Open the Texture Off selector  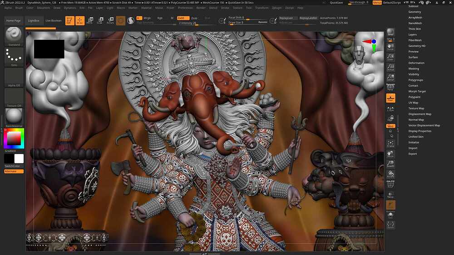[14, 98]
